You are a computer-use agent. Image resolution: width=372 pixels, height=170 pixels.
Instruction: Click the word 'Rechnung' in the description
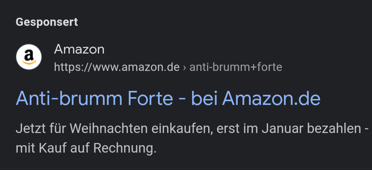[x=124, y=148]
